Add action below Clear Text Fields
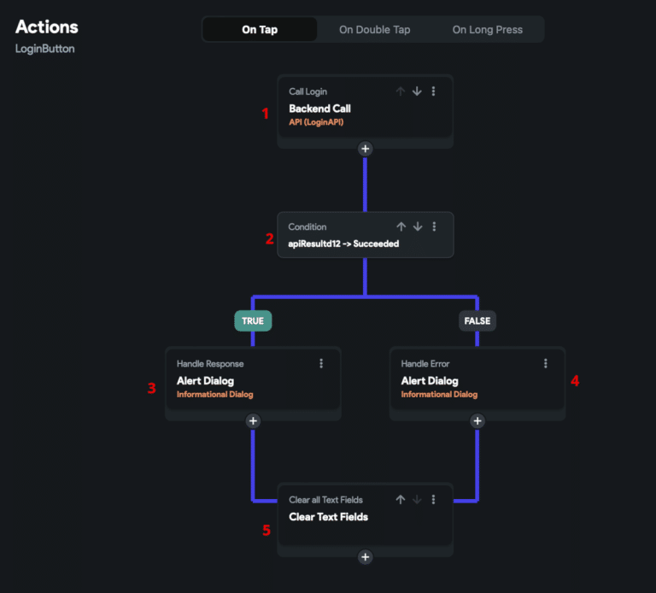Screen dimensions: 656x593 pyautogui.click(x=366, y=557)
